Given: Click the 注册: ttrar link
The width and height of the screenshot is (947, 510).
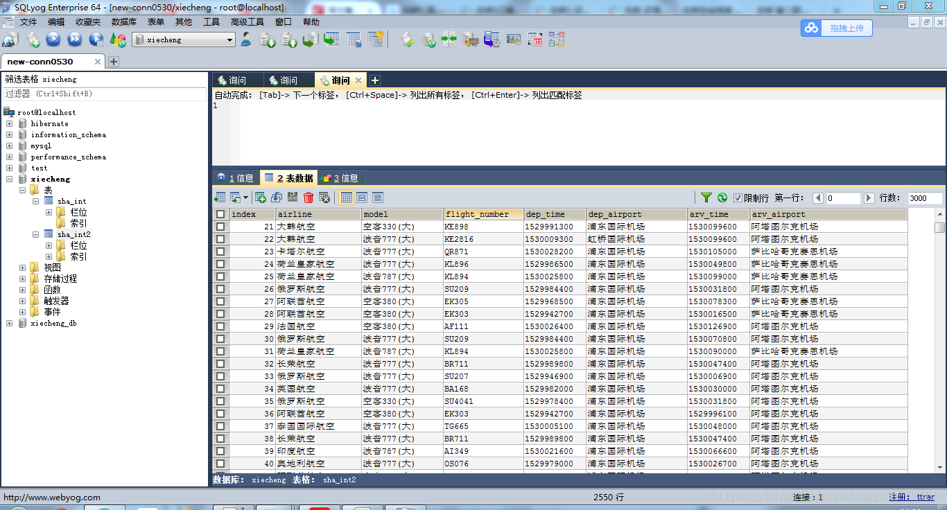Looking at the screenshot, I should coord(912,497).
